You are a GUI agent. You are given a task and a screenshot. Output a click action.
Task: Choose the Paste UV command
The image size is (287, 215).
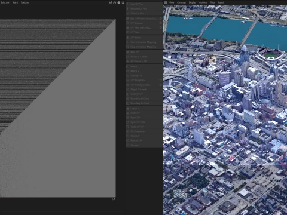(x=144, y=113)
